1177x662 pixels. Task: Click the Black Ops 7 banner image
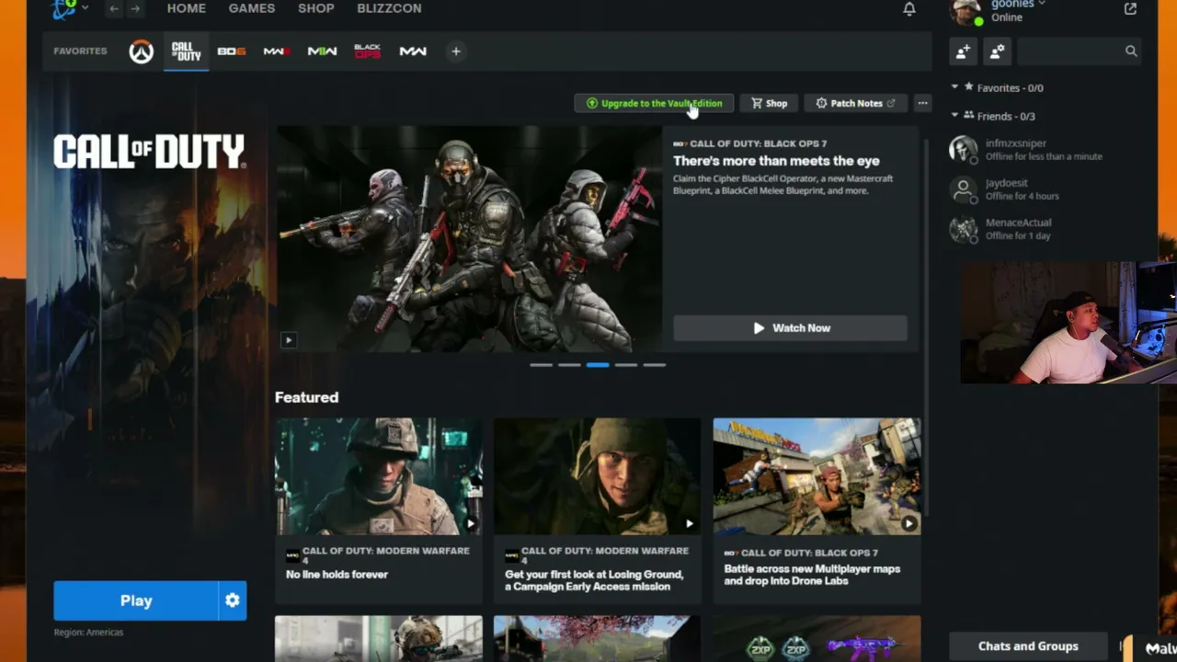click(469, 239)
